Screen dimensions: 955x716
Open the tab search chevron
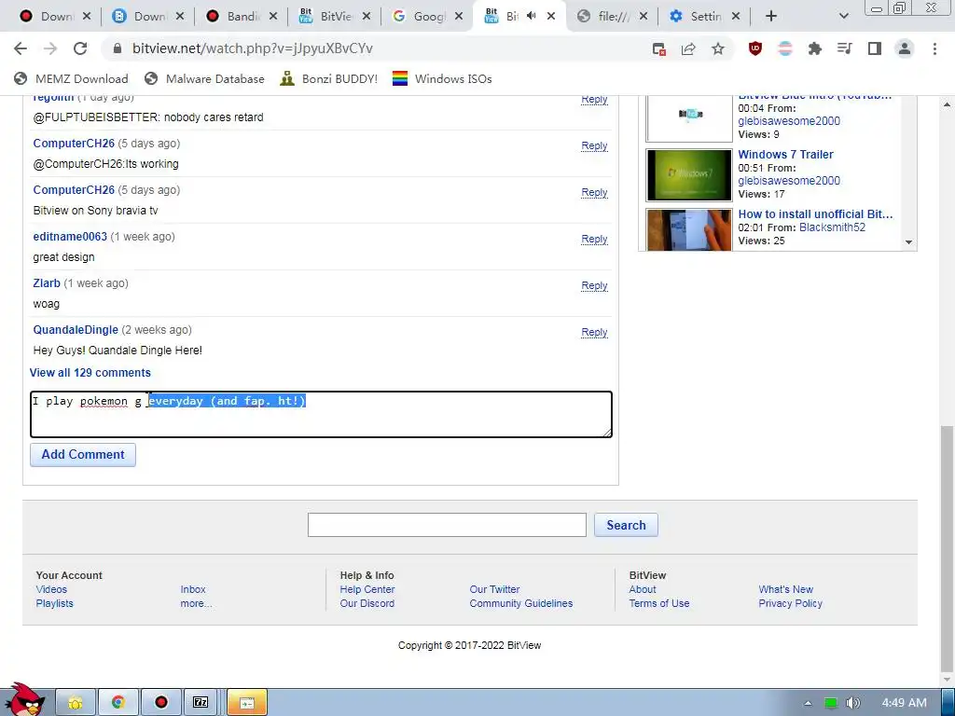[843, 16]
